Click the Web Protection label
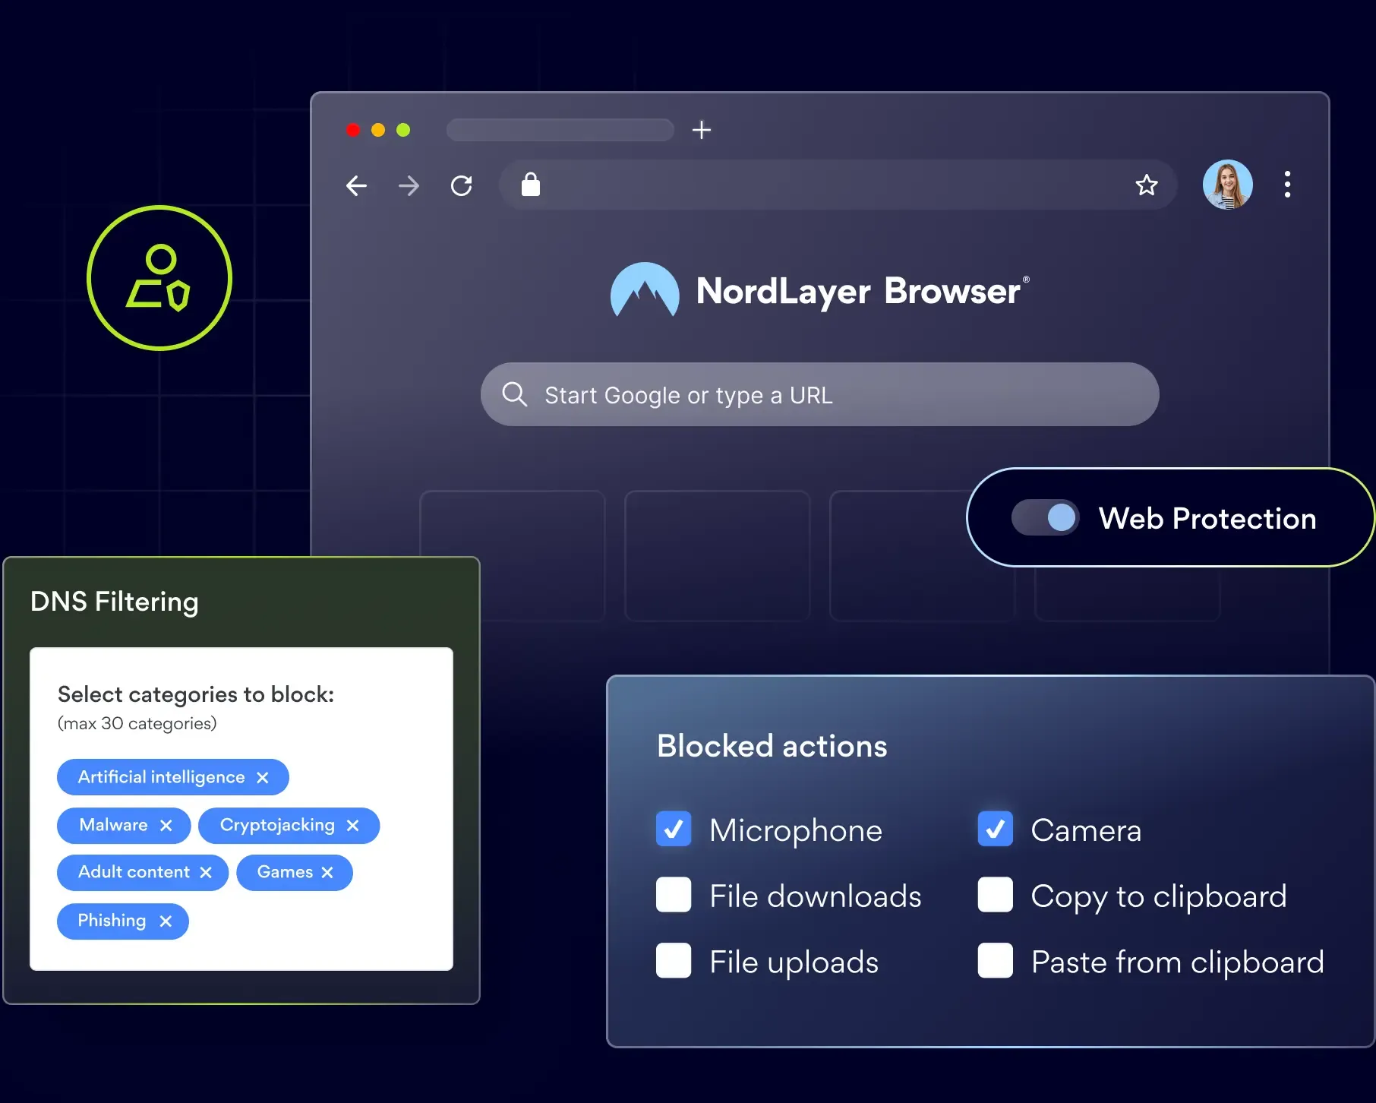 click(1207, 518)
